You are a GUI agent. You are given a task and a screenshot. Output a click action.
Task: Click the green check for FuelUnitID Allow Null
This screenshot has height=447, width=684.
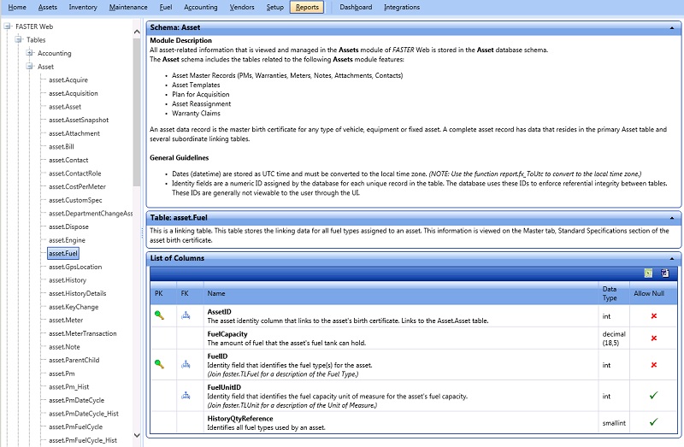(x=653, y=395)
